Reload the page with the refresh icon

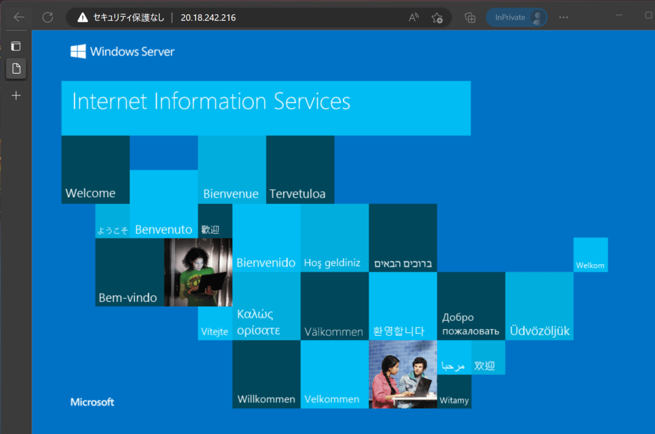click(47, 17)
